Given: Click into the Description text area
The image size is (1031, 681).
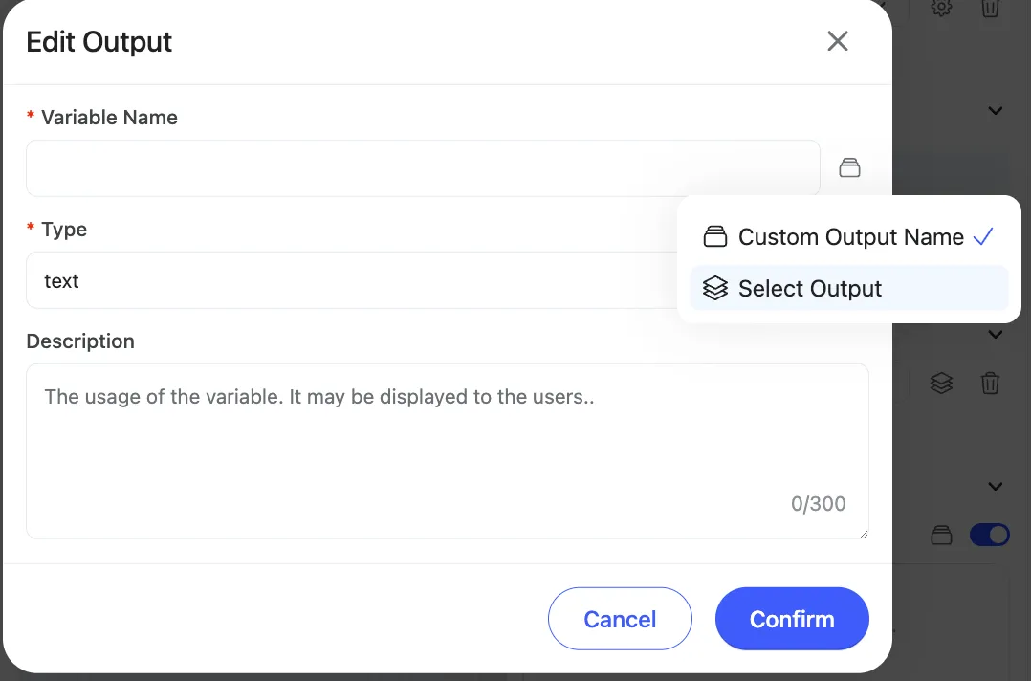Looking at the screenshot, I should click(447, 450).
